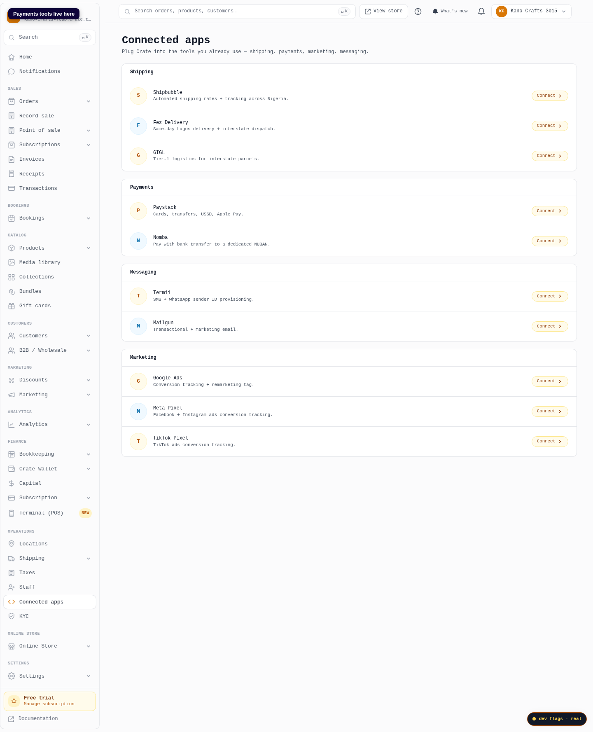
Task: Select Terminal (POS) menu item
Action: [50, 513]
